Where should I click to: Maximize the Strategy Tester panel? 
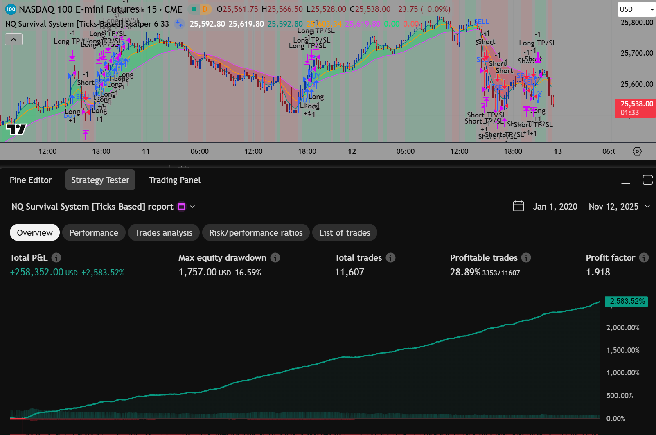tap(647, 180)
